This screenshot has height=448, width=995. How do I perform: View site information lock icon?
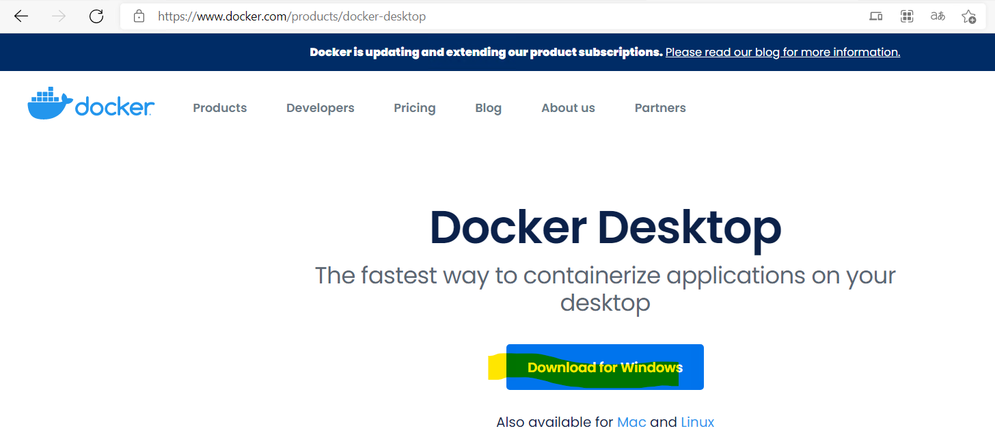[139, 16]
